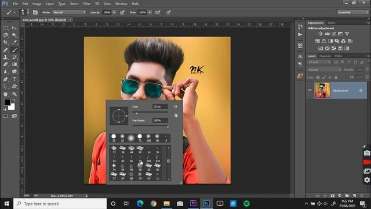Select the Healing Brush tool
371x209 pixels.
(x=5, y=50)
